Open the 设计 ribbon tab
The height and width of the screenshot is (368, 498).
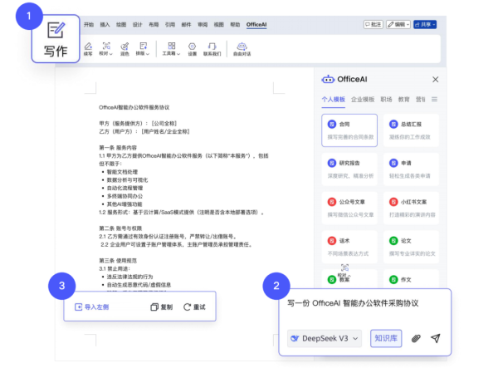137,24
